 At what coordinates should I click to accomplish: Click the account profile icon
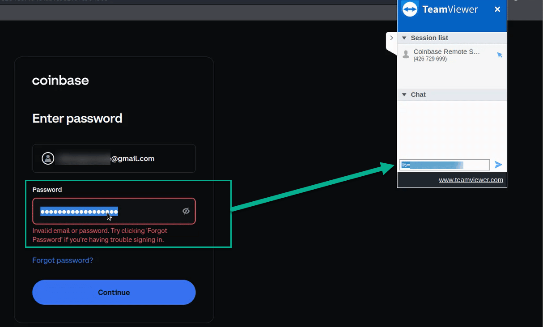[x=48, y=158]
